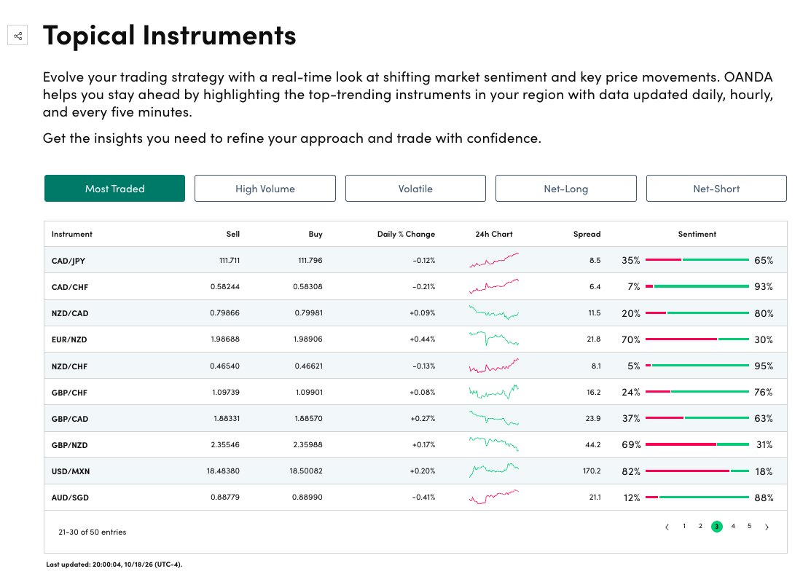Click NZD/CAD buy price 0.79981
Viewport: 811px width, 582px height.
[309, 312]
